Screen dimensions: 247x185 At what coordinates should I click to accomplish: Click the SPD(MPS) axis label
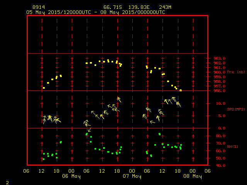(x=236, y=109)
